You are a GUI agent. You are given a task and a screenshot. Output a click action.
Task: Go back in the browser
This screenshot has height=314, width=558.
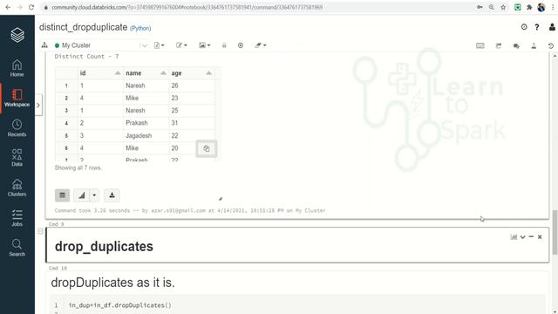[x=8, y=7]
